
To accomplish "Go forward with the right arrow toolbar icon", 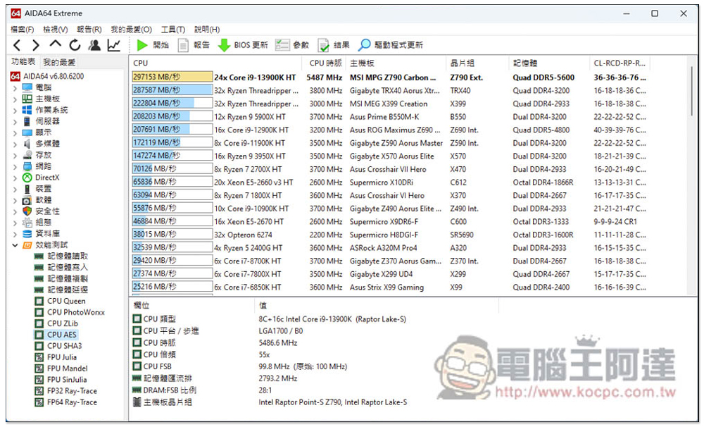I will [36, 45].
